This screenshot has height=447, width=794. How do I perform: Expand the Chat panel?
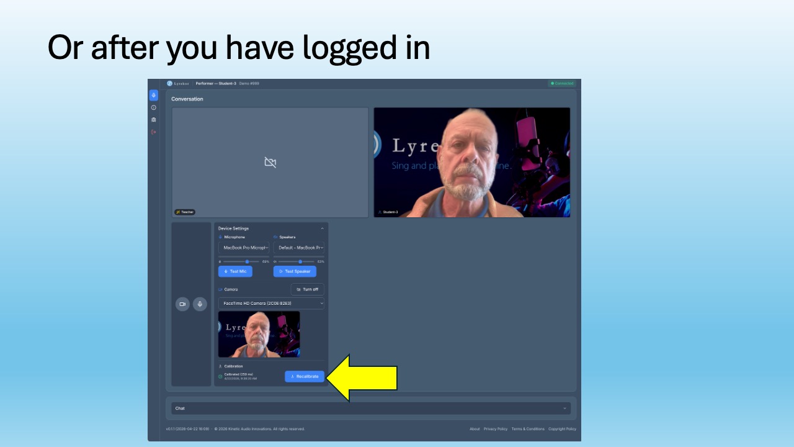(x=564, y=408)
